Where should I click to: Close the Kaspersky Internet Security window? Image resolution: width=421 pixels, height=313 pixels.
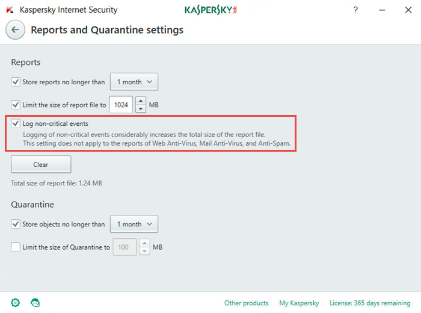pyautogui.click(x=408, y=10)
